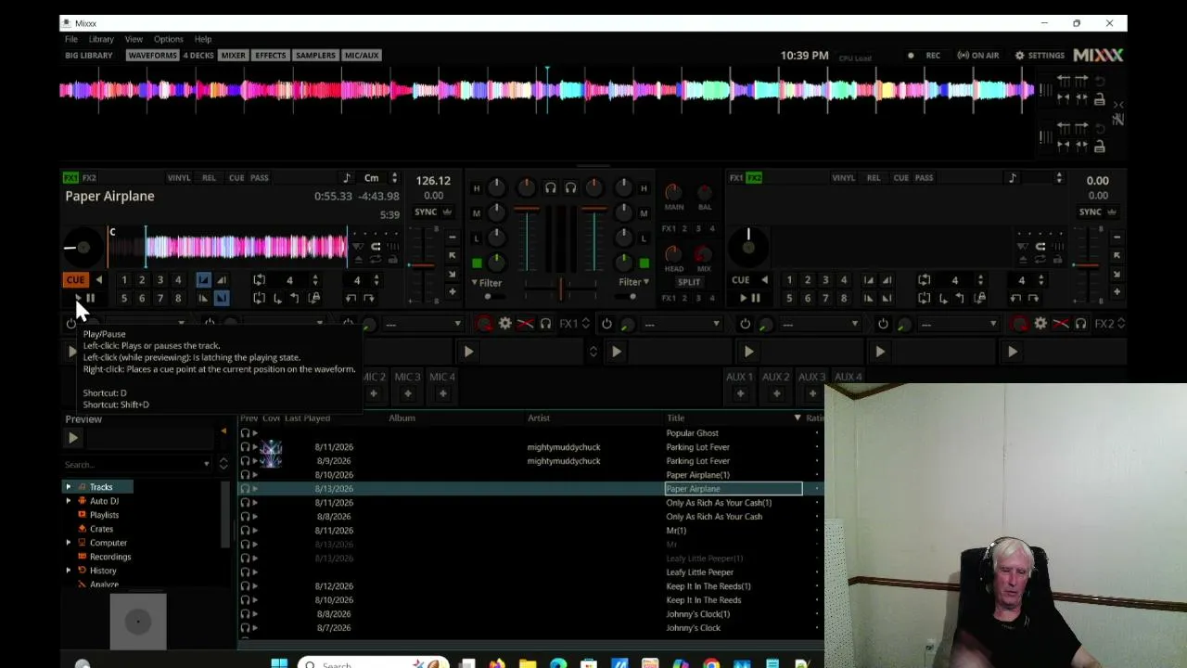Trigger hotcue 5 on deck 2
The width and height of the screenshot is (1187, 668).
[789, 298]
